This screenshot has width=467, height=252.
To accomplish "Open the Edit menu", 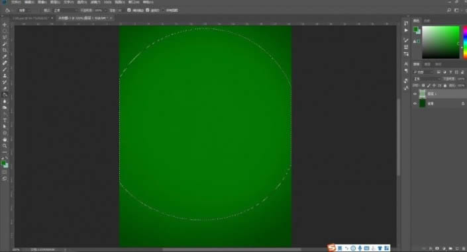I will (29, 2).
